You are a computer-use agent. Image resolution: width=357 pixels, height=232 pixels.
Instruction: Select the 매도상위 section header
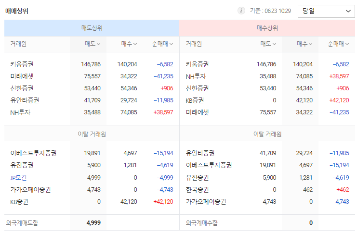(x=92, y=28)
